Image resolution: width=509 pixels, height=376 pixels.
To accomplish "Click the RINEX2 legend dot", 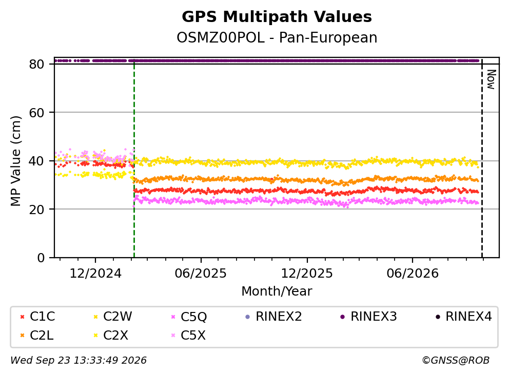I will 248,317.
